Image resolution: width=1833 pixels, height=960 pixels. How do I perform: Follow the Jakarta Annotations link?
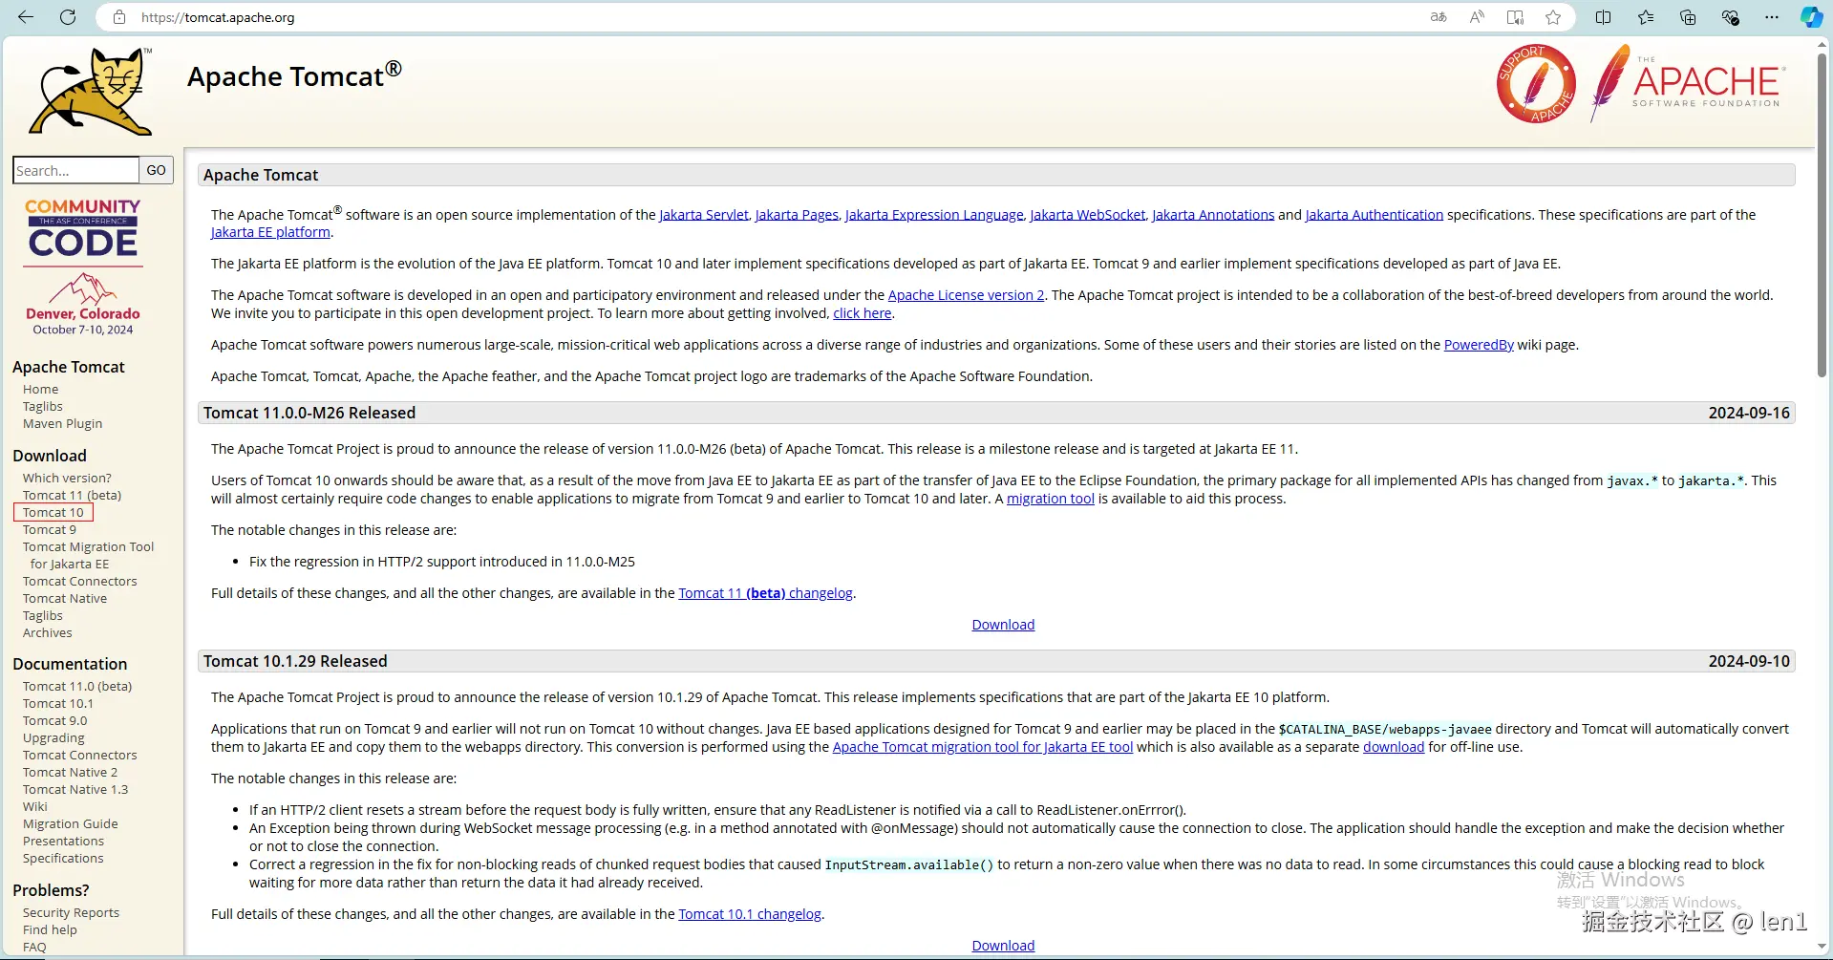1213,215
